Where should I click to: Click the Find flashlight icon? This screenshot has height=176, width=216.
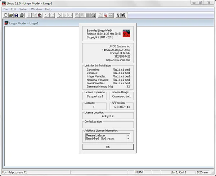coord(59,15)
